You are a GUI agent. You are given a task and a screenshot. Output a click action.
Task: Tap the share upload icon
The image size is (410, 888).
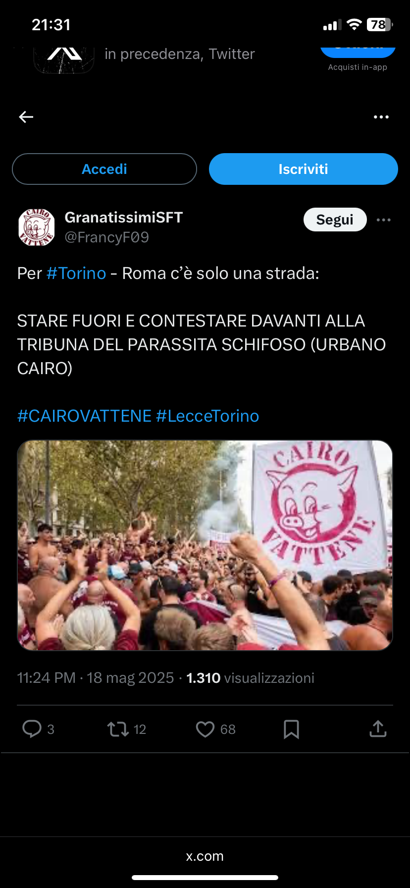tap(378, 728)
